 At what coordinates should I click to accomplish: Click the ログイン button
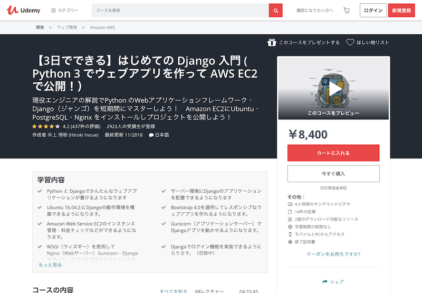pyautogui.click(x=373, y=10)
